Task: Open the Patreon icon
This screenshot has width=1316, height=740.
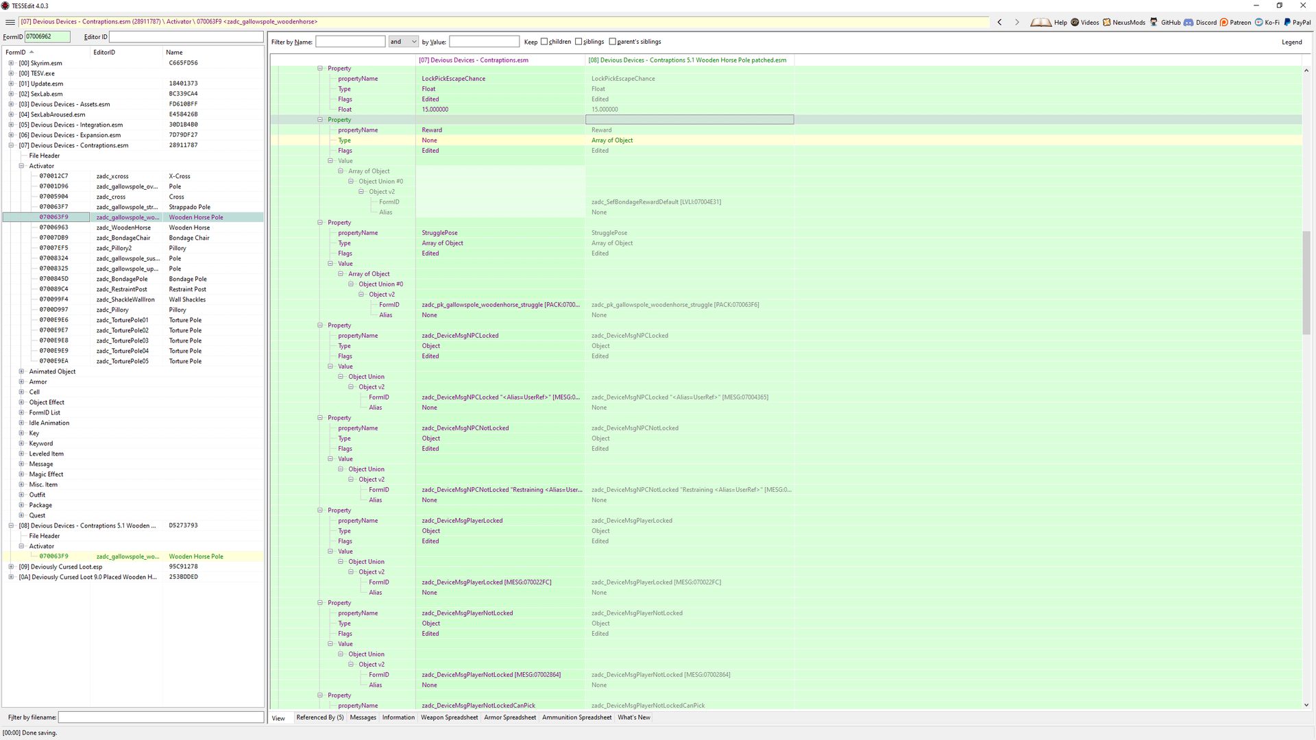Action: pyautogui.click(x=1223, y=22)
